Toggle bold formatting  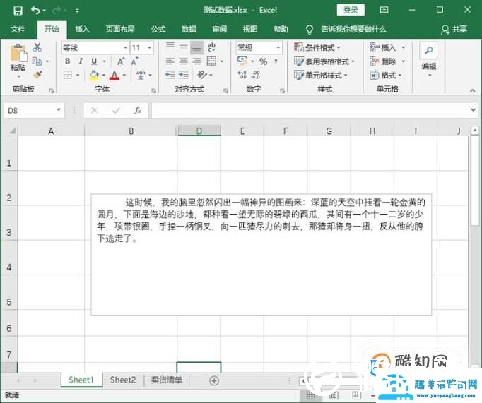click(x=67, y=61)
